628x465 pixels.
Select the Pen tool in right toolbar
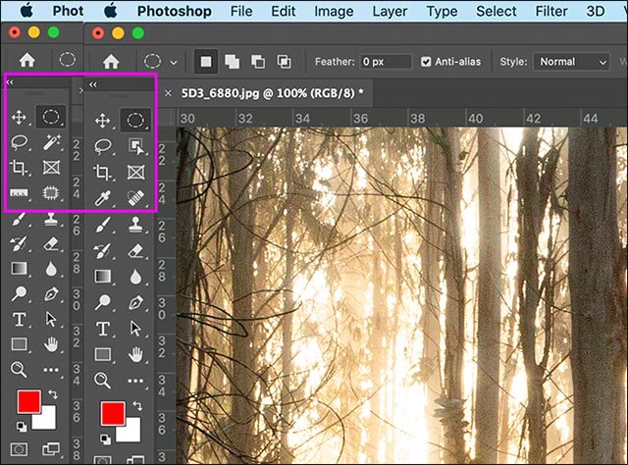click(135, 301)
